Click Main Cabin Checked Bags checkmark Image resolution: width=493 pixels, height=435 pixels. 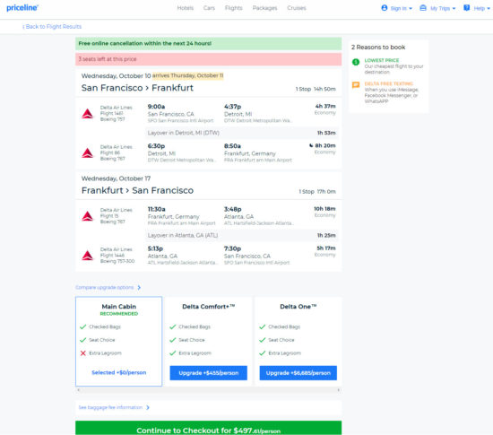pos(83,326)
